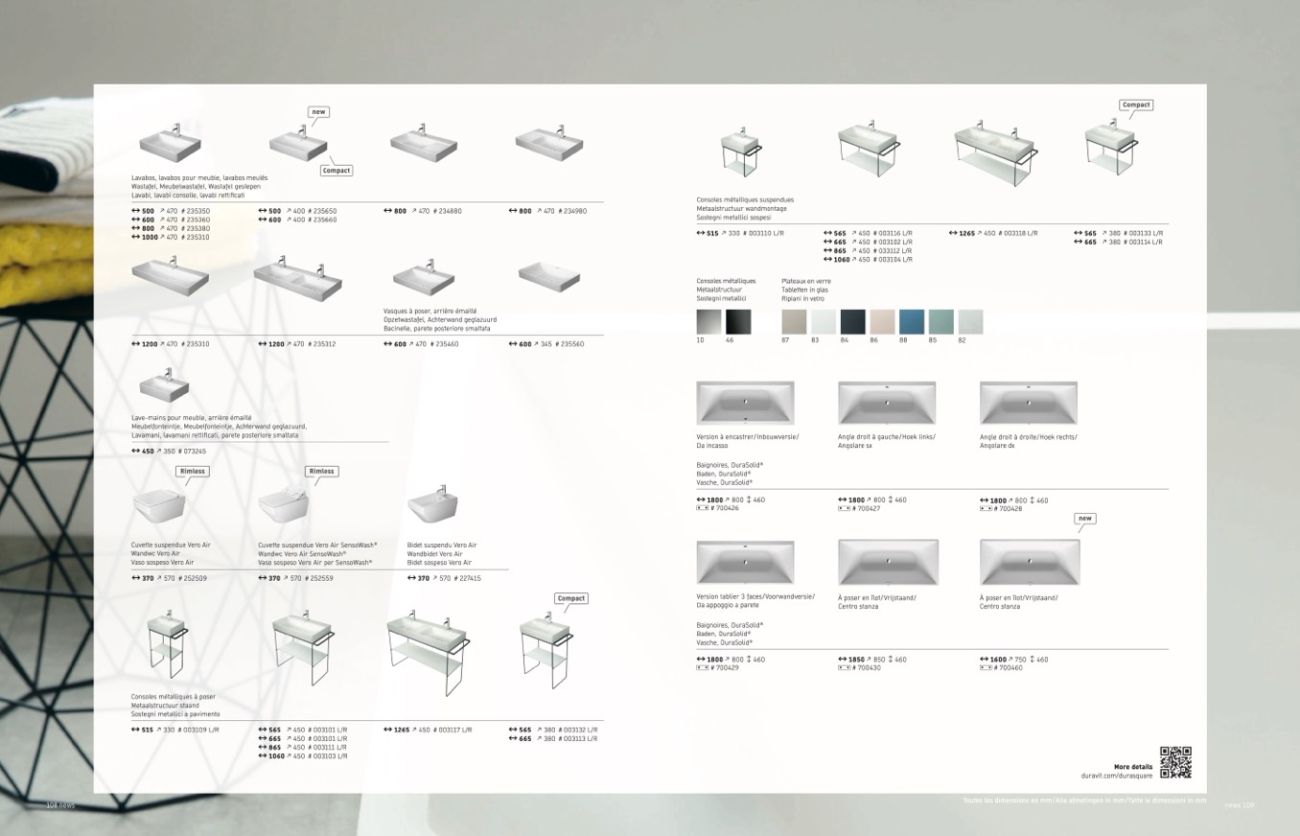Choose the beige glass swatch 87
This screenshot has width=1300, height=836.
click(794, 322)
